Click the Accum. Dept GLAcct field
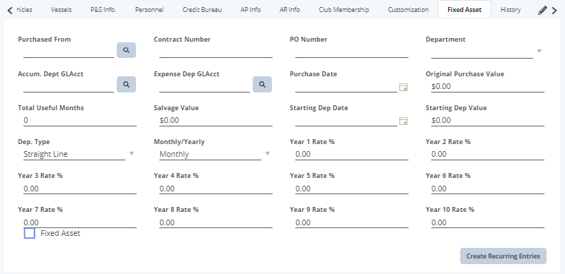565x274 pixels. tap(69, 87)
